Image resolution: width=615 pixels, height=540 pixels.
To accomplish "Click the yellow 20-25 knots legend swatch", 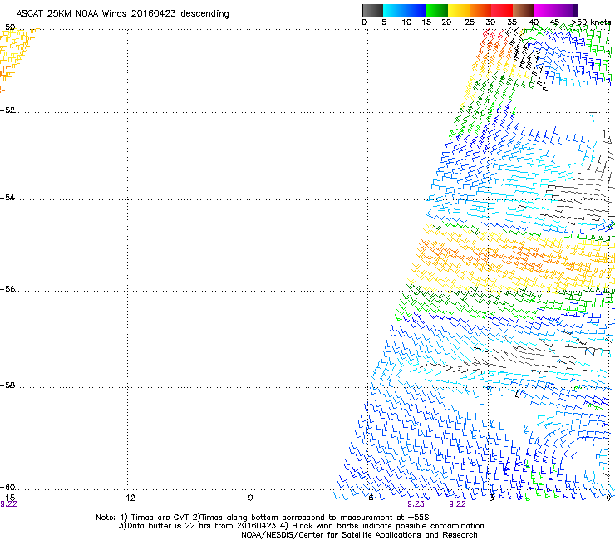I will pos(459,10).
